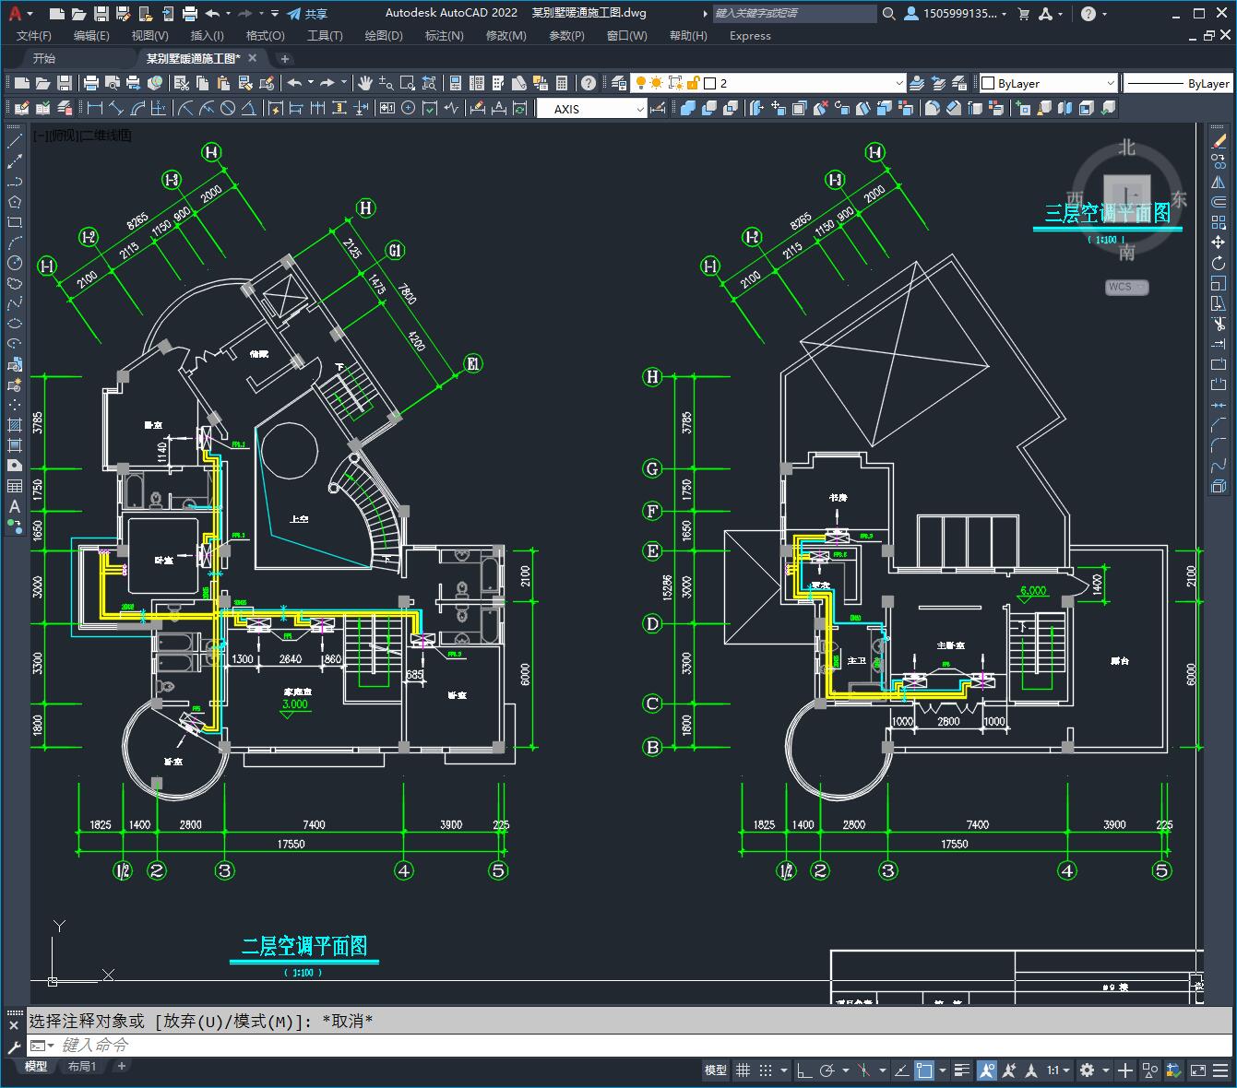Click the Design Center icon

[477, 83]
